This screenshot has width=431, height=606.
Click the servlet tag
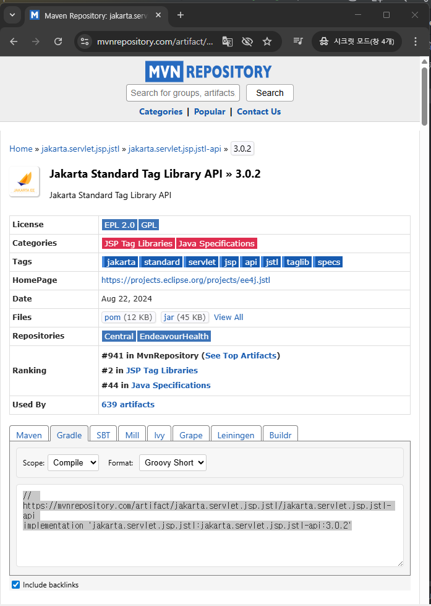click(201, 262)
